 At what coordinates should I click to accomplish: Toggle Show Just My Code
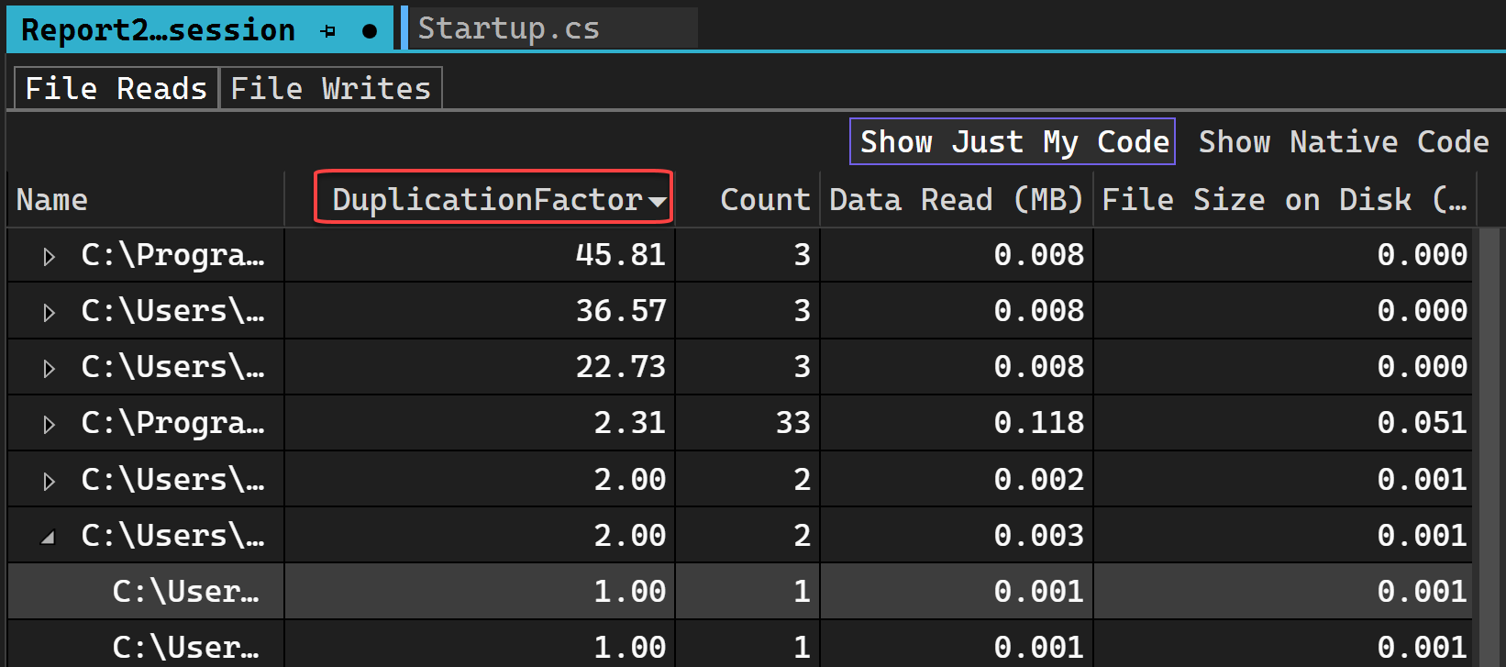[x=1013, y=141]
